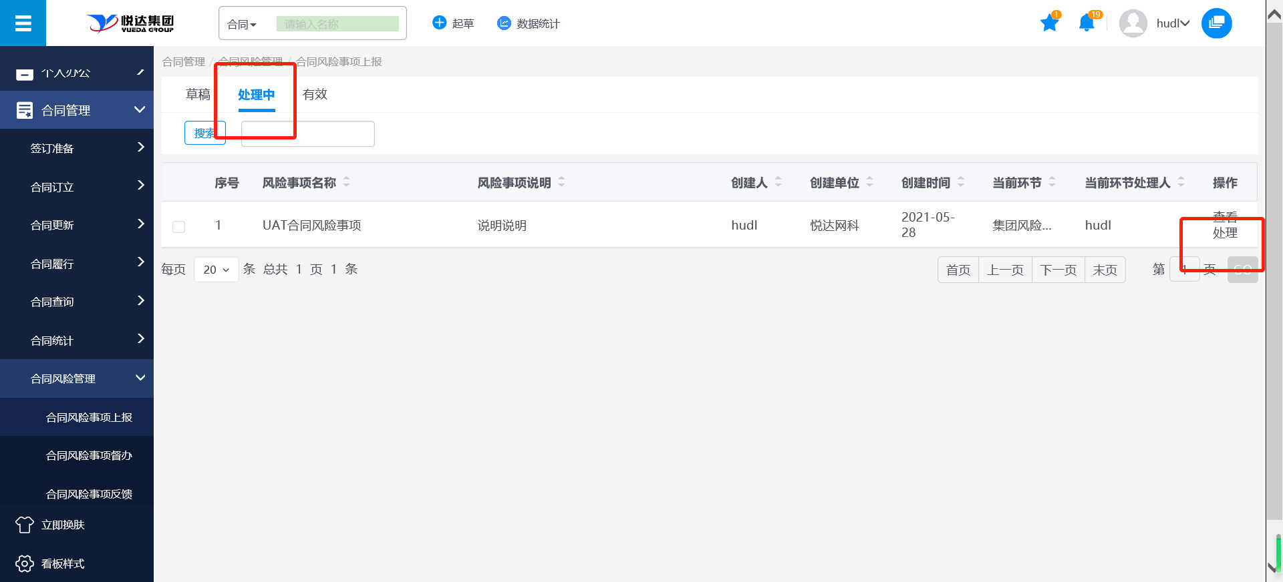Open 看板样式 gear icon
Viewport: 1283px width, 582px height.
click(25, 564)
